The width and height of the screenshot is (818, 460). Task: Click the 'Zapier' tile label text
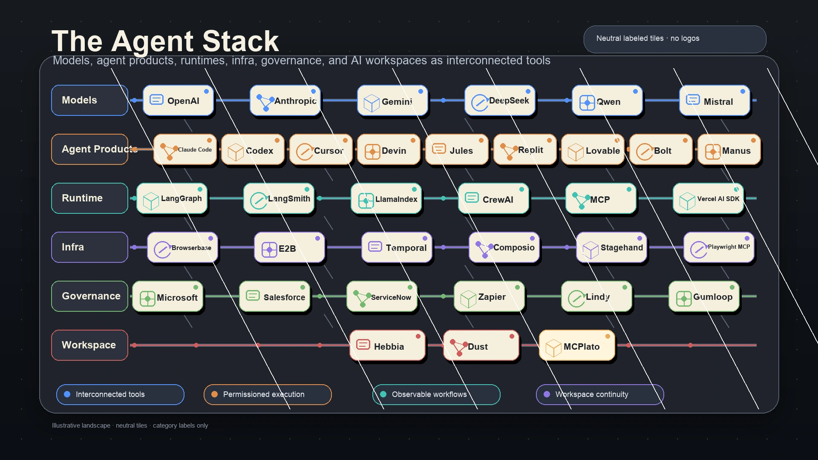tap(492, 297)
